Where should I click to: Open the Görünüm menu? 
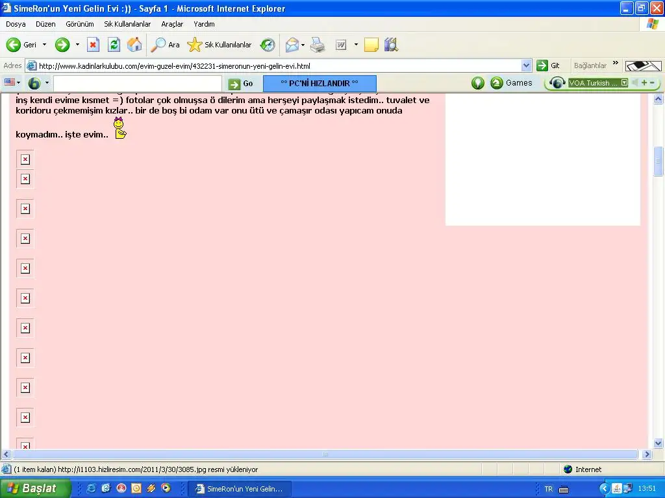(x=80, y=24)
